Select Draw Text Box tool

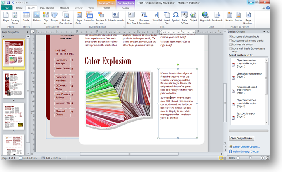[131, 18]
